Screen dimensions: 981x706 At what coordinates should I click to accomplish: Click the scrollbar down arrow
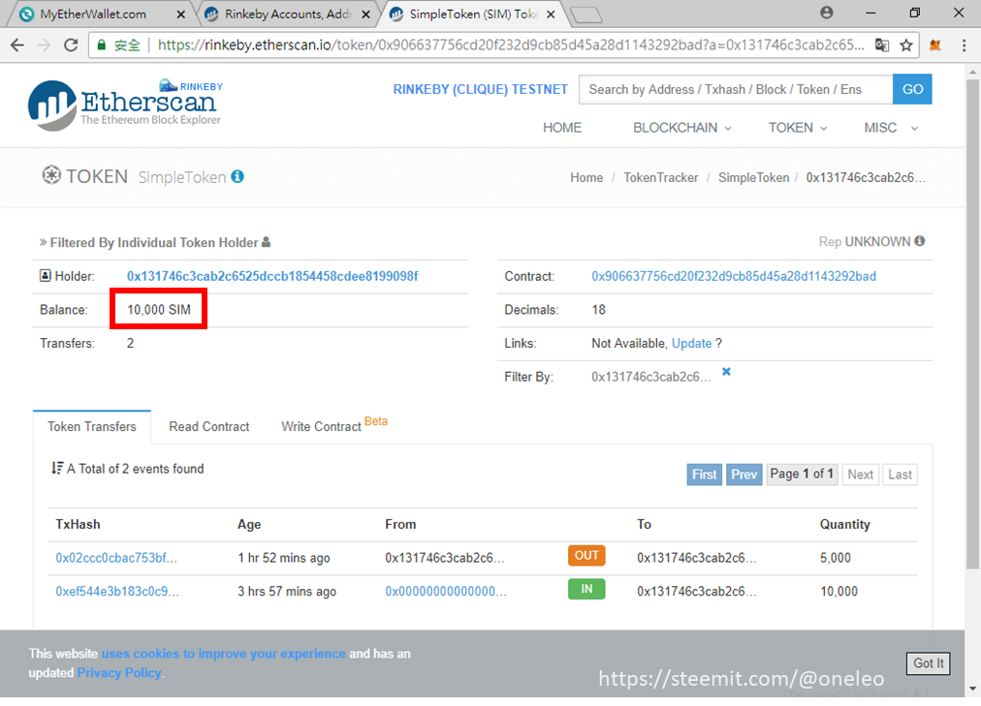pos(971,689)
